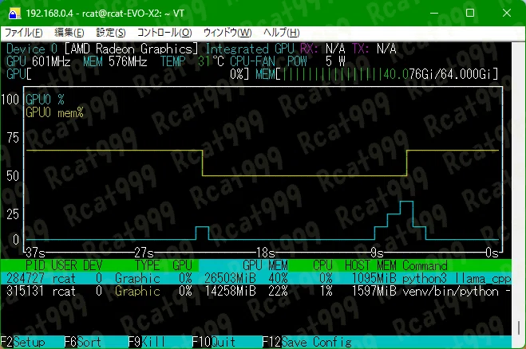526x349 pixels.
Task: Close the VT terminal window
Action: (x=507, y=13)
